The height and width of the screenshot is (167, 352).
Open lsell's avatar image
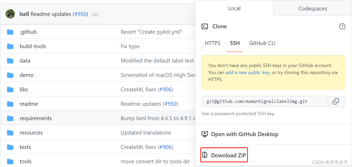pyautogui.click(x=10, y=14)
